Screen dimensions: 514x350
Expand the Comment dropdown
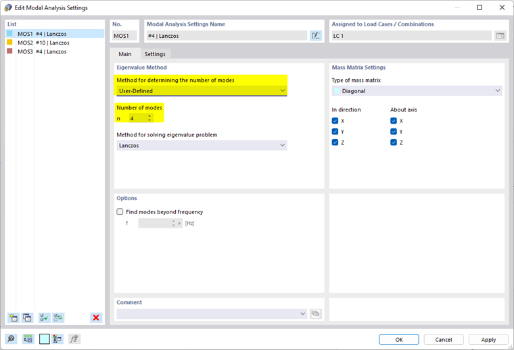(302, 314)
